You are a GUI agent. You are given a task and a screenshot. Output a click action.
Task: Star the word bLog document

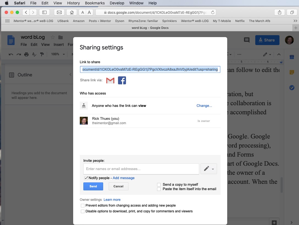tap(53, 37)
